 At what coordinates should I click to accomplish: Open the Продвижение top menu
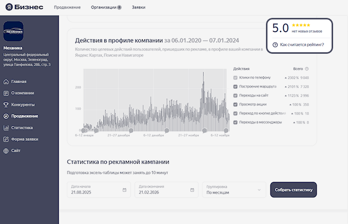(67, 7)
